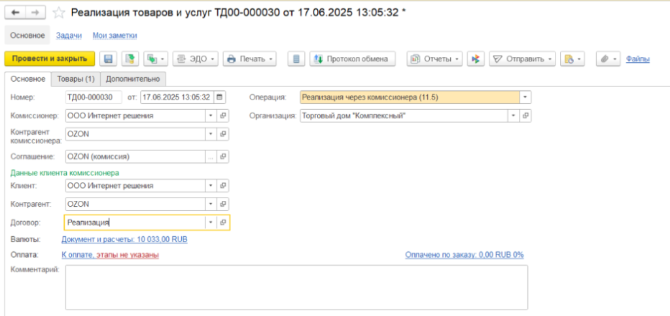Click the Провести и закрыть button
This screenshot has width=670, height=316.
pyautogui.click(x=50, y=59)
